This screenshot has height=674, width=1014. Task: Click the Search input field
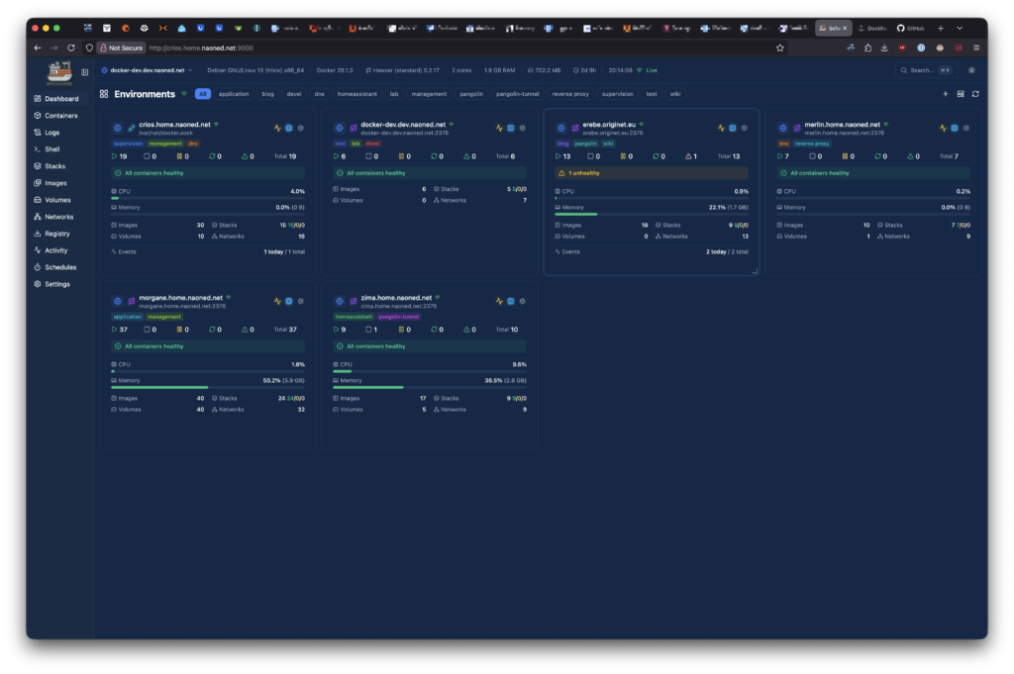pyautogui.click(x=923, y=70)
